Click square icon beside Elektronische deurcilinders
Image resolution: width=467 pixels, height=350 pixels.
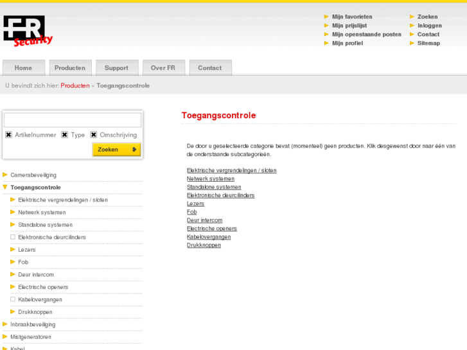[x=12, y=237]
